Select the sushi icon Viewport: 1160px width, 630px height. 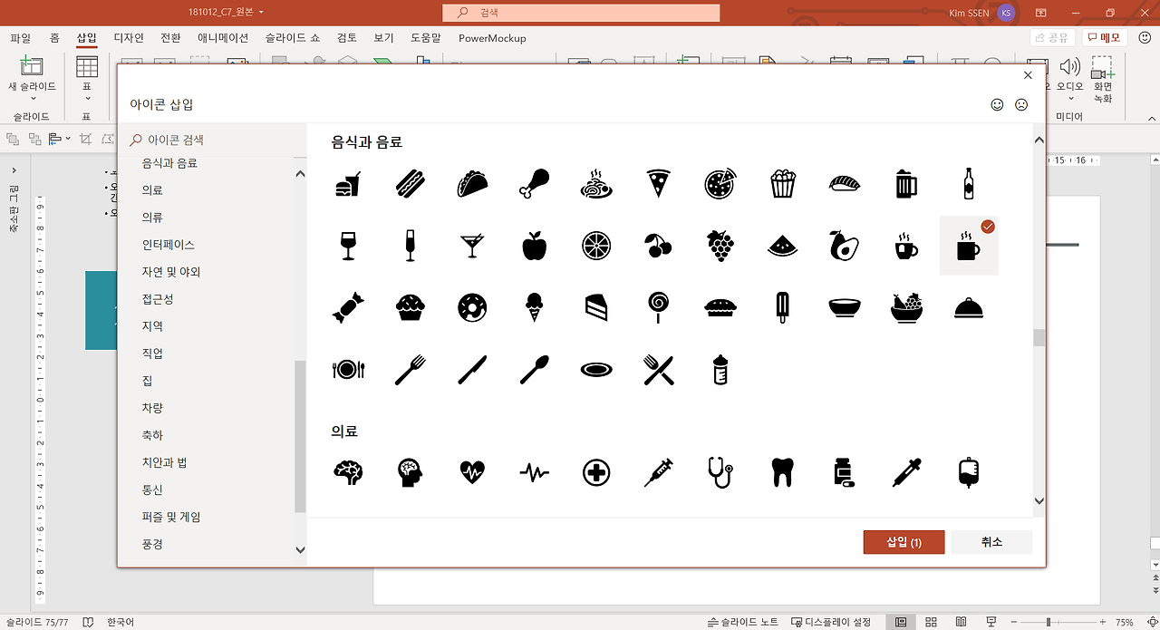coord(844,185)
